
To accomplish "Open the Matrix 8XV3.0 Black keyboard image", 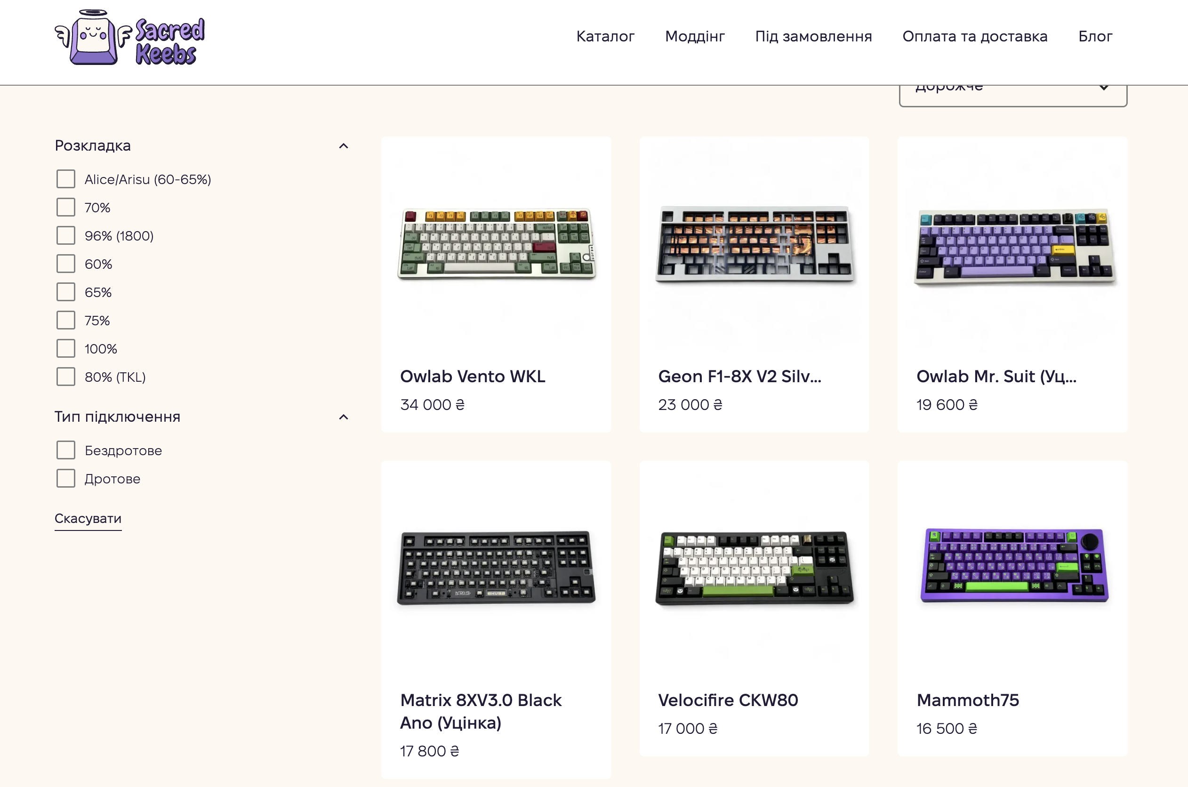I will pyautogui.click(x=496, y=567).
